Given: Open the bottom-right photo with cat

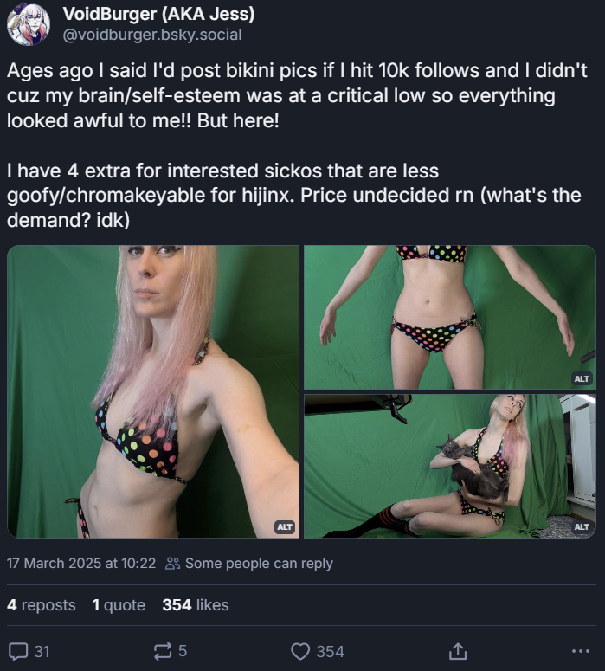Looking at the screenshot, I should [450, 466].
